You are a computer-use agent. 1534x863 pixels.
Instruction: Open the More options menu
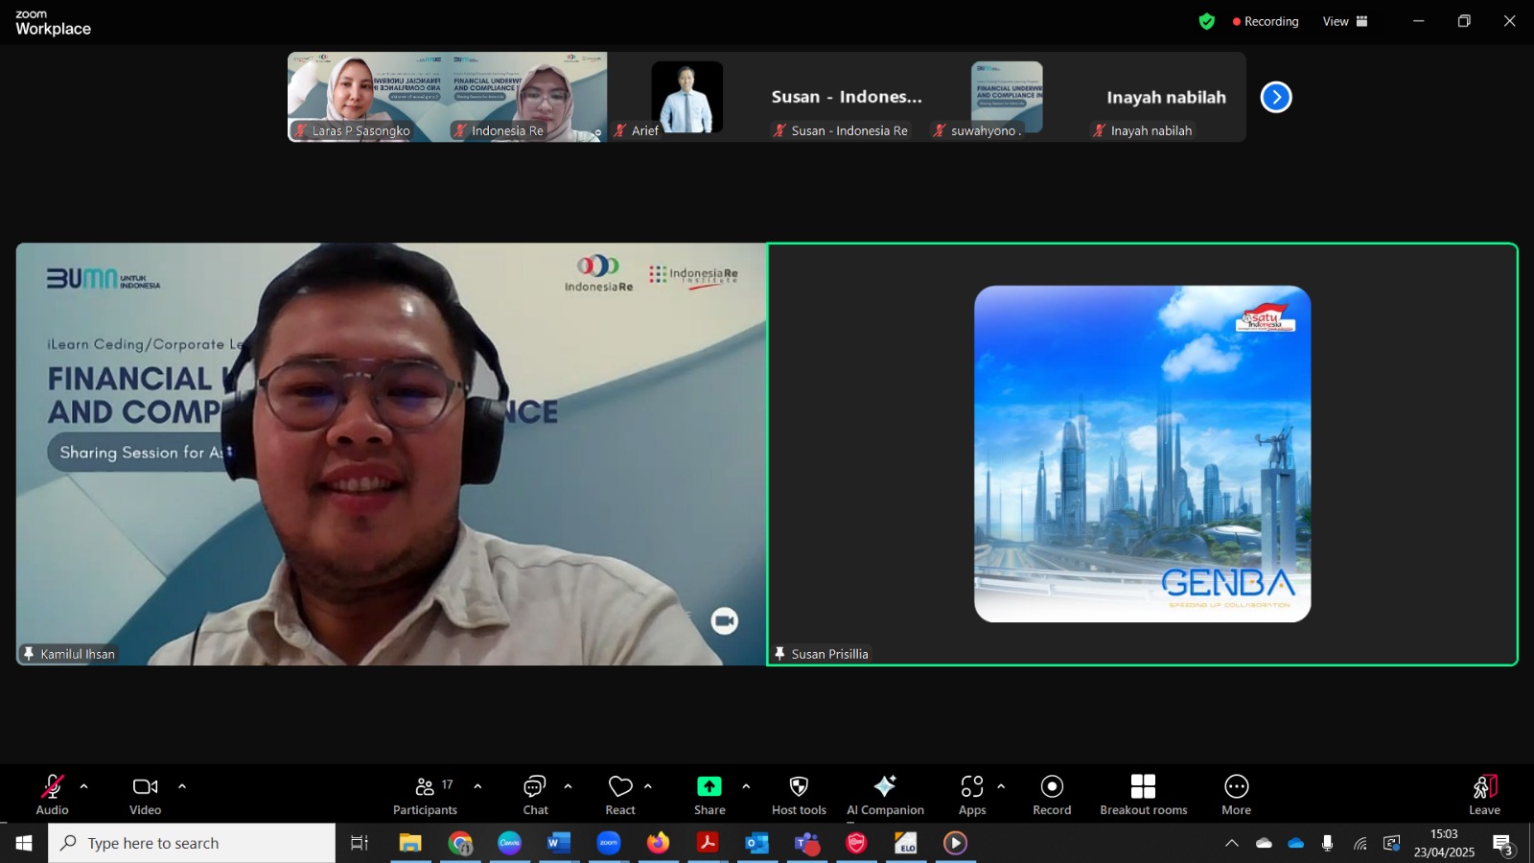pos(1236,795)
